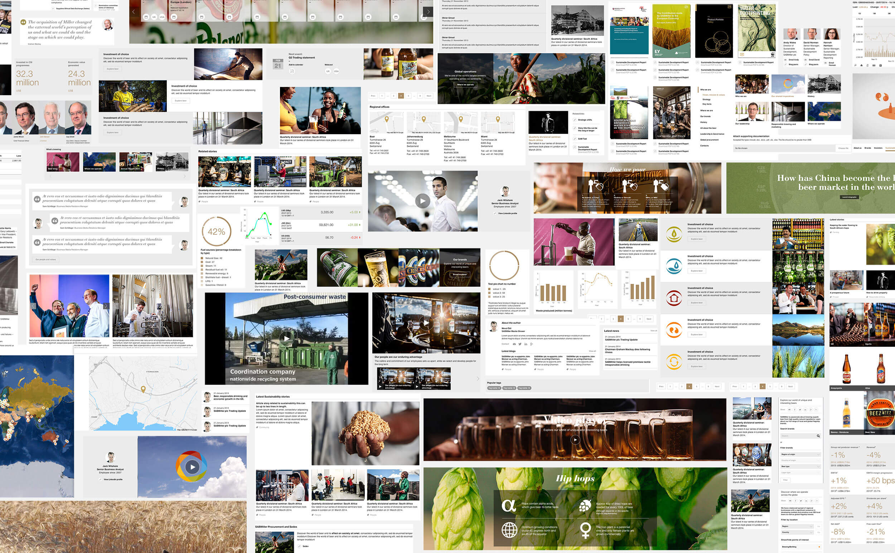Click the 'Strategic shifts' related link
Image resolution: width=895 pixels, height=553 pixels.
coord(585,120)
